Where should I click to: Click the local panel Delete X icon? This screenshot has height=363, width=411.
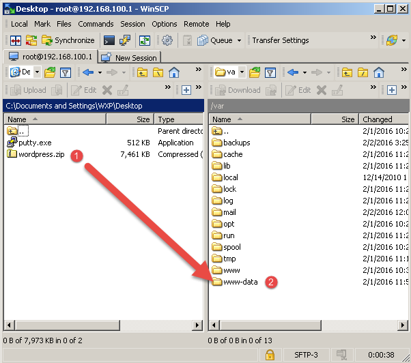coord(107,90)
